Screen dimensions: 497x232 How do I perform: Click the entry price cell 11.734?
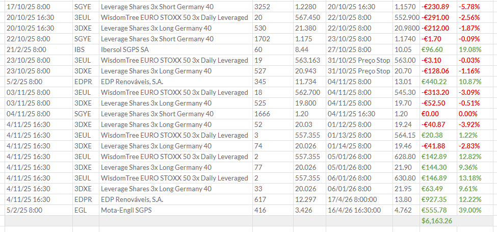point(309,82)
